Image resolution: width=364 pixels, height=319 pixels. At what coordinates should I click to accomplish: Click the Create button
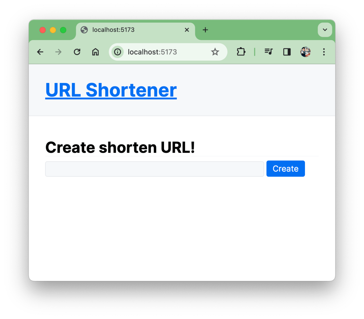pyautogui.click(x=285, y=169)
